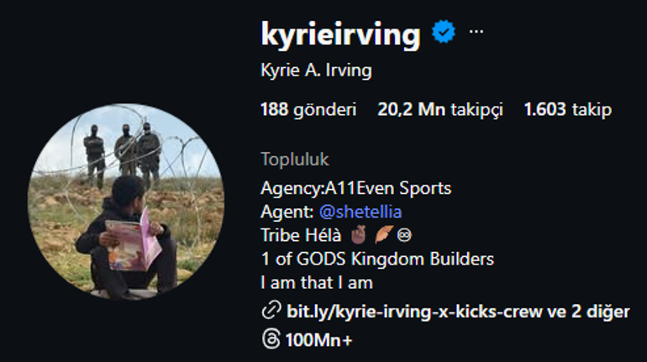
Task: Click the Threads logo icon
Action: pos(271,339)
